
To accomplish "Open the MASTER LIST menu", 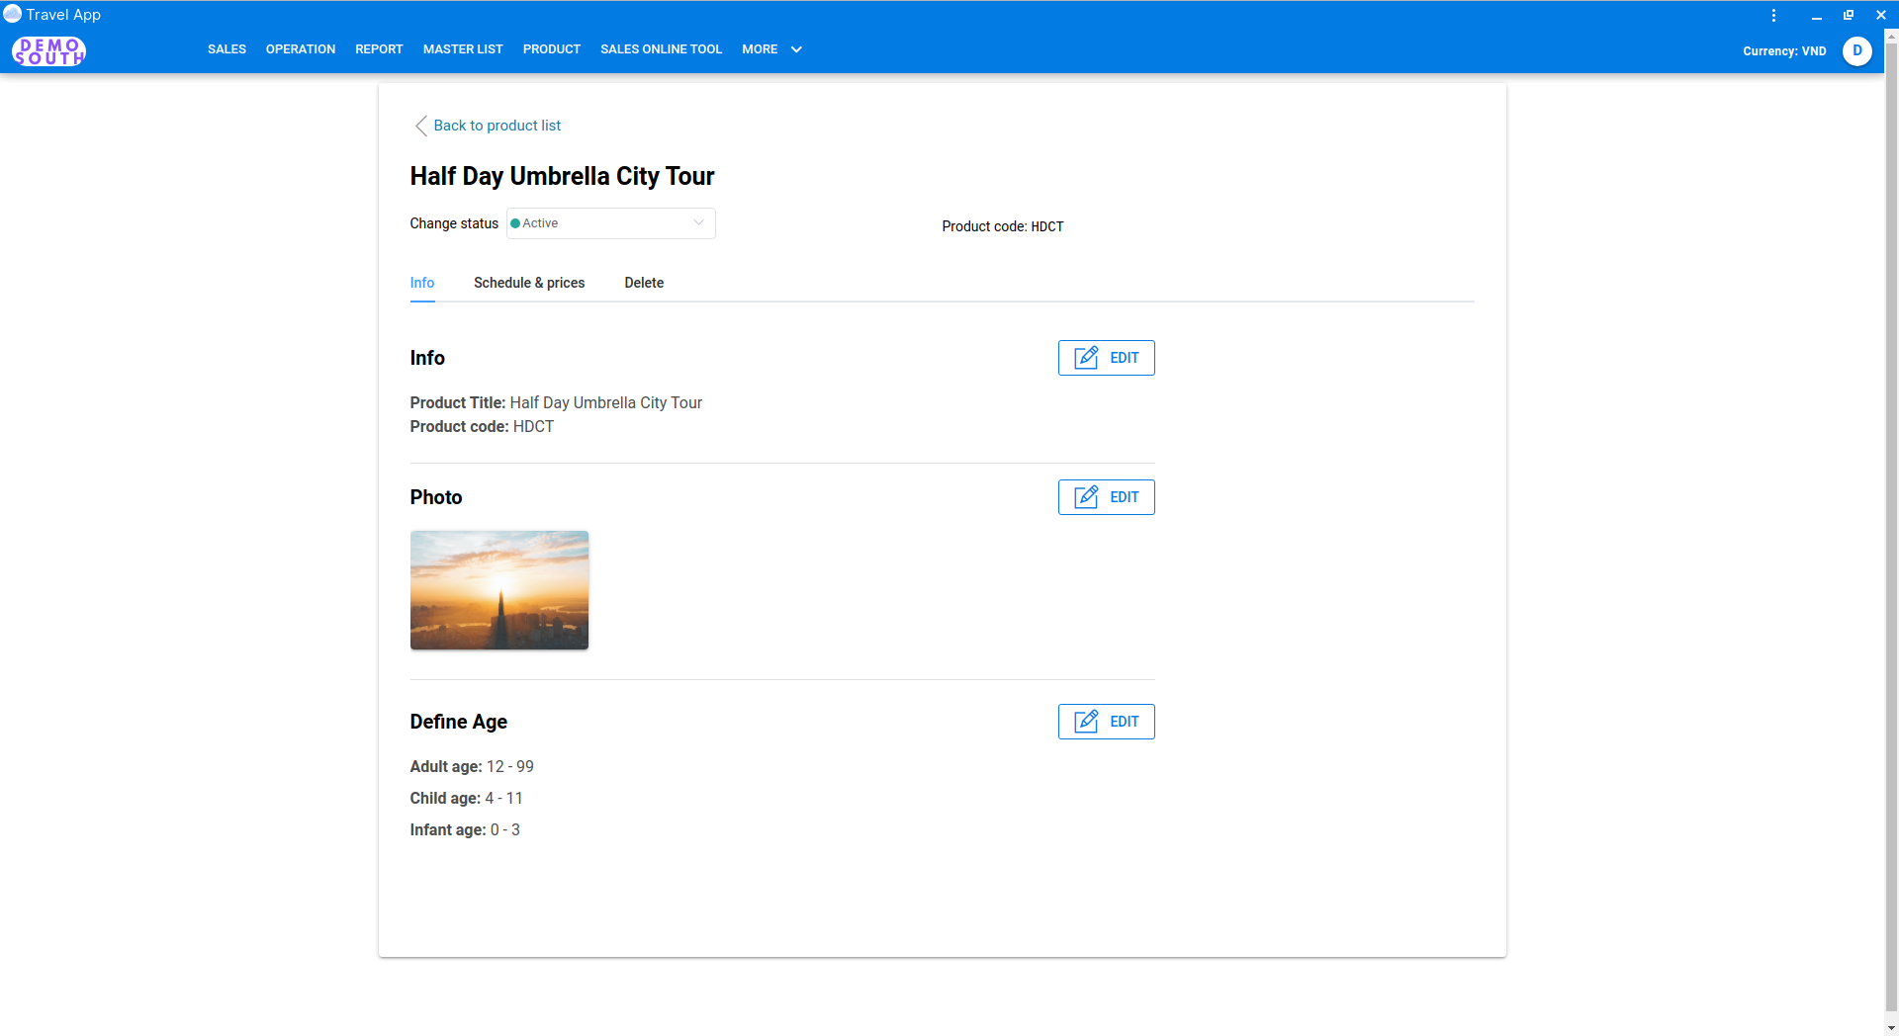I will 463,49.
